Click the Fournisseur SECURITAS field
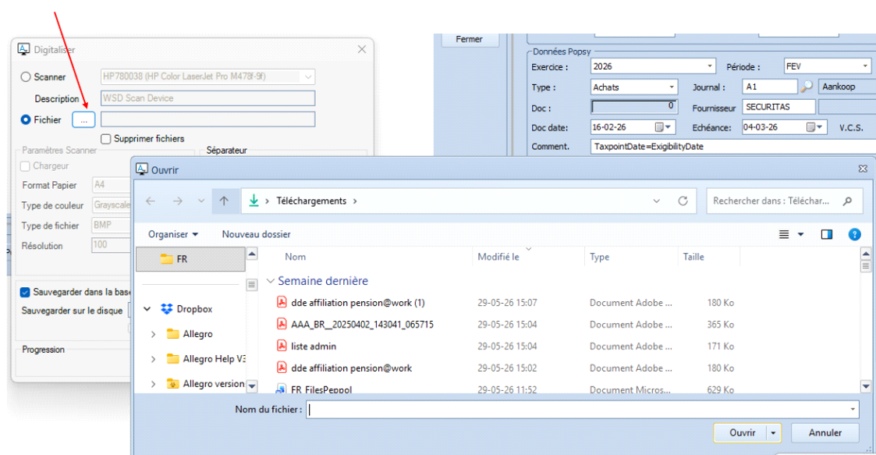876x455 pixels. (778, 107)
